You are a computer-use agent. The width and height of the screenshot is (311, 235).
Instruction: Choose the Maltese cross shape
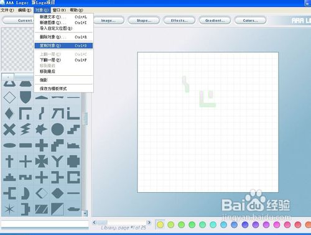coord(42,162)
